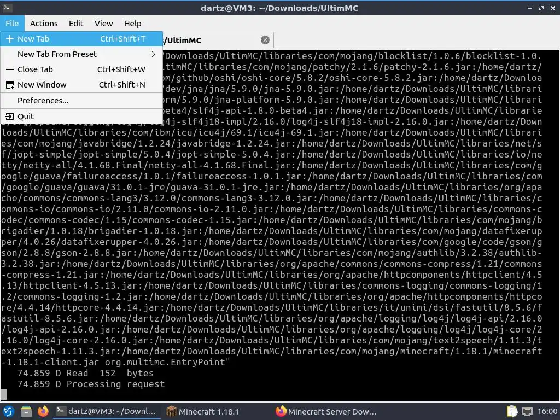Open the File menu

12,23
